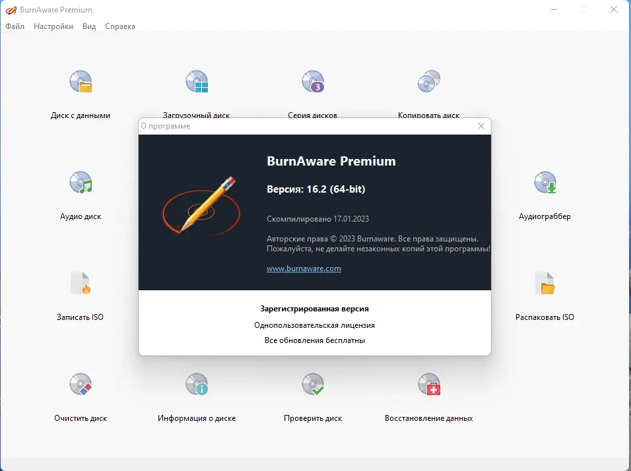Click the Версия: 16.2 (64-bit) text
The image size is (631, 471).
316,189
